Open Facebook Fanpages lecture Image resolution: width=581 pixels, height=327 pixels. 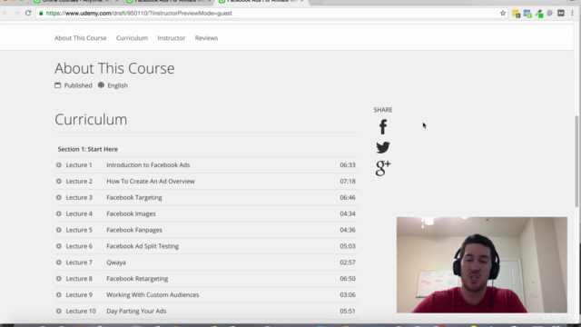[134, 230]
